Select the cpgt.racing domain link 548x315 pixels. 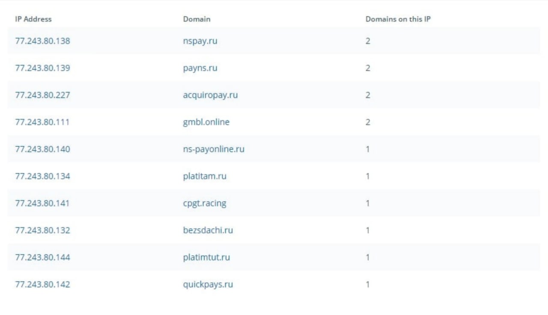pos(205,203)
